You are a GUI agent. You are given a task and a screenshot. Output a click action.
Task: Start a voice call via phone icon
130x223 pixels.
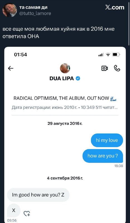[117, 68]
